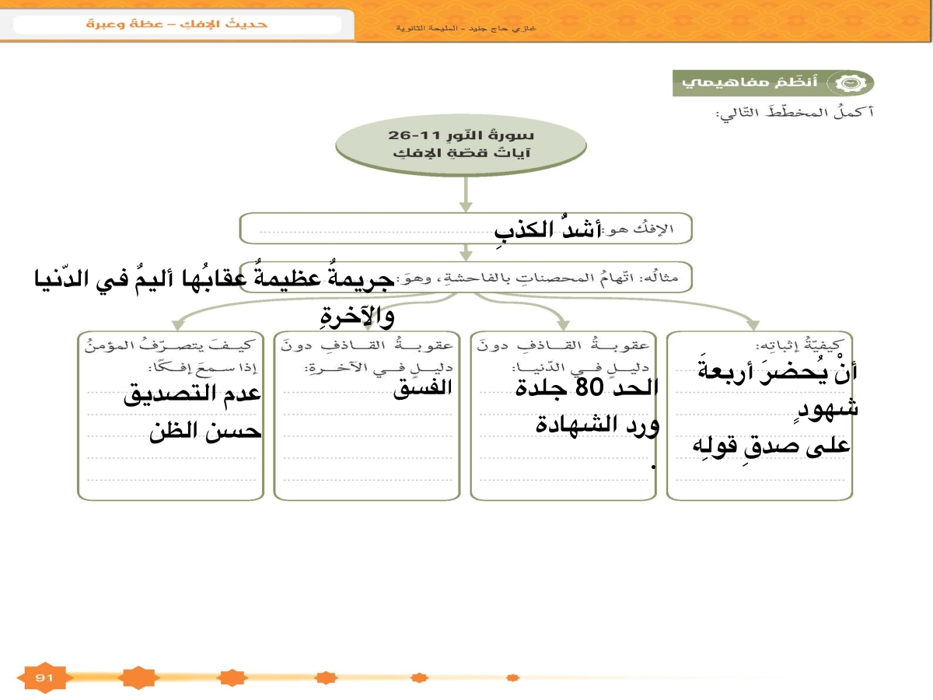Click the answer حسن الظن
Viewport: 933px width, 700px height.
pos(205,432)
